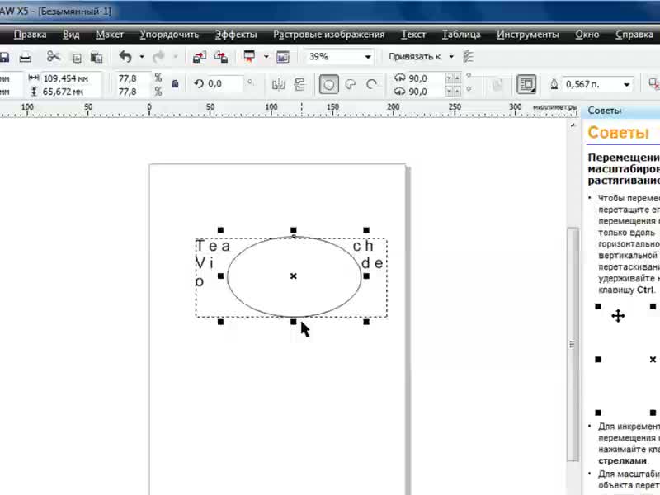Select the Ellipse shape type button
The image size is (660, 495).
click(x=328, y=85)
